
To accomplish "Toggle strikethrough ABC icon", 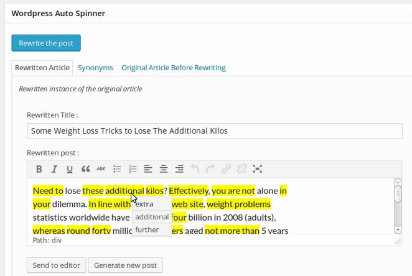I will click(101, 169).
